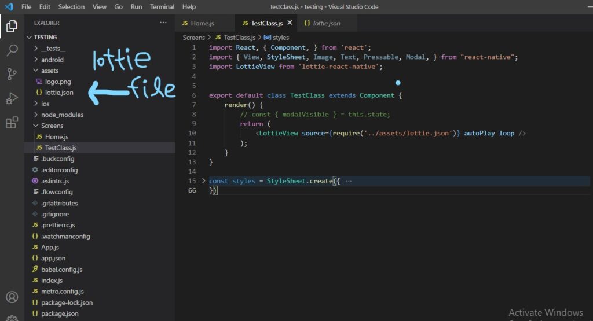Screen dimensions: 593x321
Task: Open the Help menu
Action: coord(189,7)
